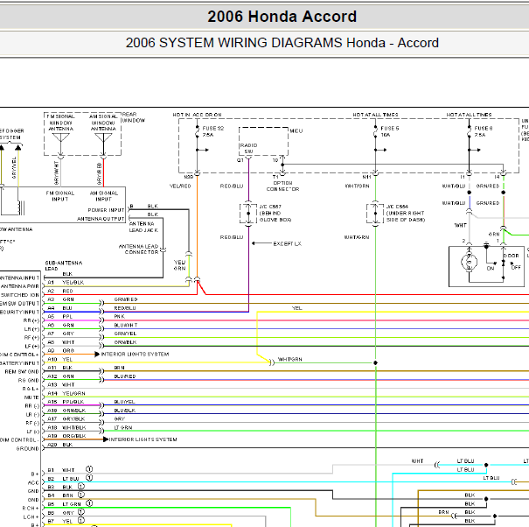The image size is (529, 527).
Task: Click the "BLU/RED" wire color label
Action: 125,376
